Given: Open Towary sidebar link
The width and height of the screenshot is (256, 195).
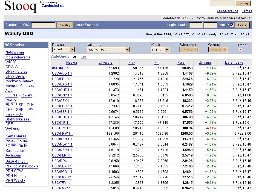Looking at the screenshot, I should pyautogui.click(x=26, y=95).
